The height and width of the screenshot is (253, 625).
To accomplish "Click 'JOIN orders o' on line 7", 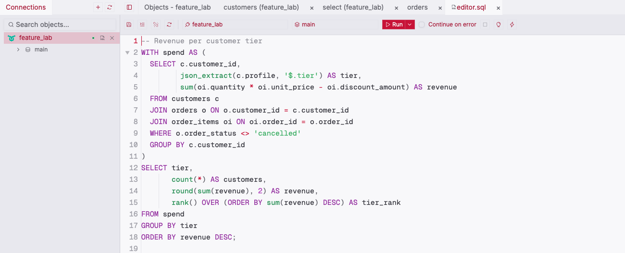I will click(x=178, y=110).
